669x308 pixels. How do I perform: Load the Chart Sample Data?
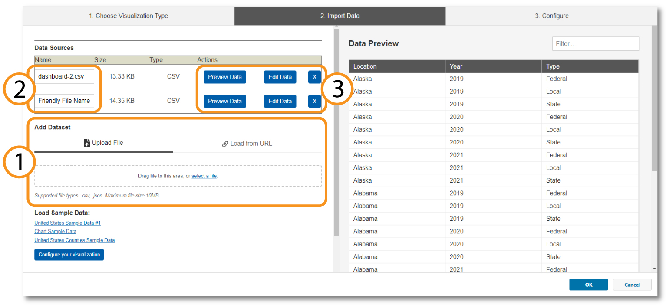click(55, 231)
